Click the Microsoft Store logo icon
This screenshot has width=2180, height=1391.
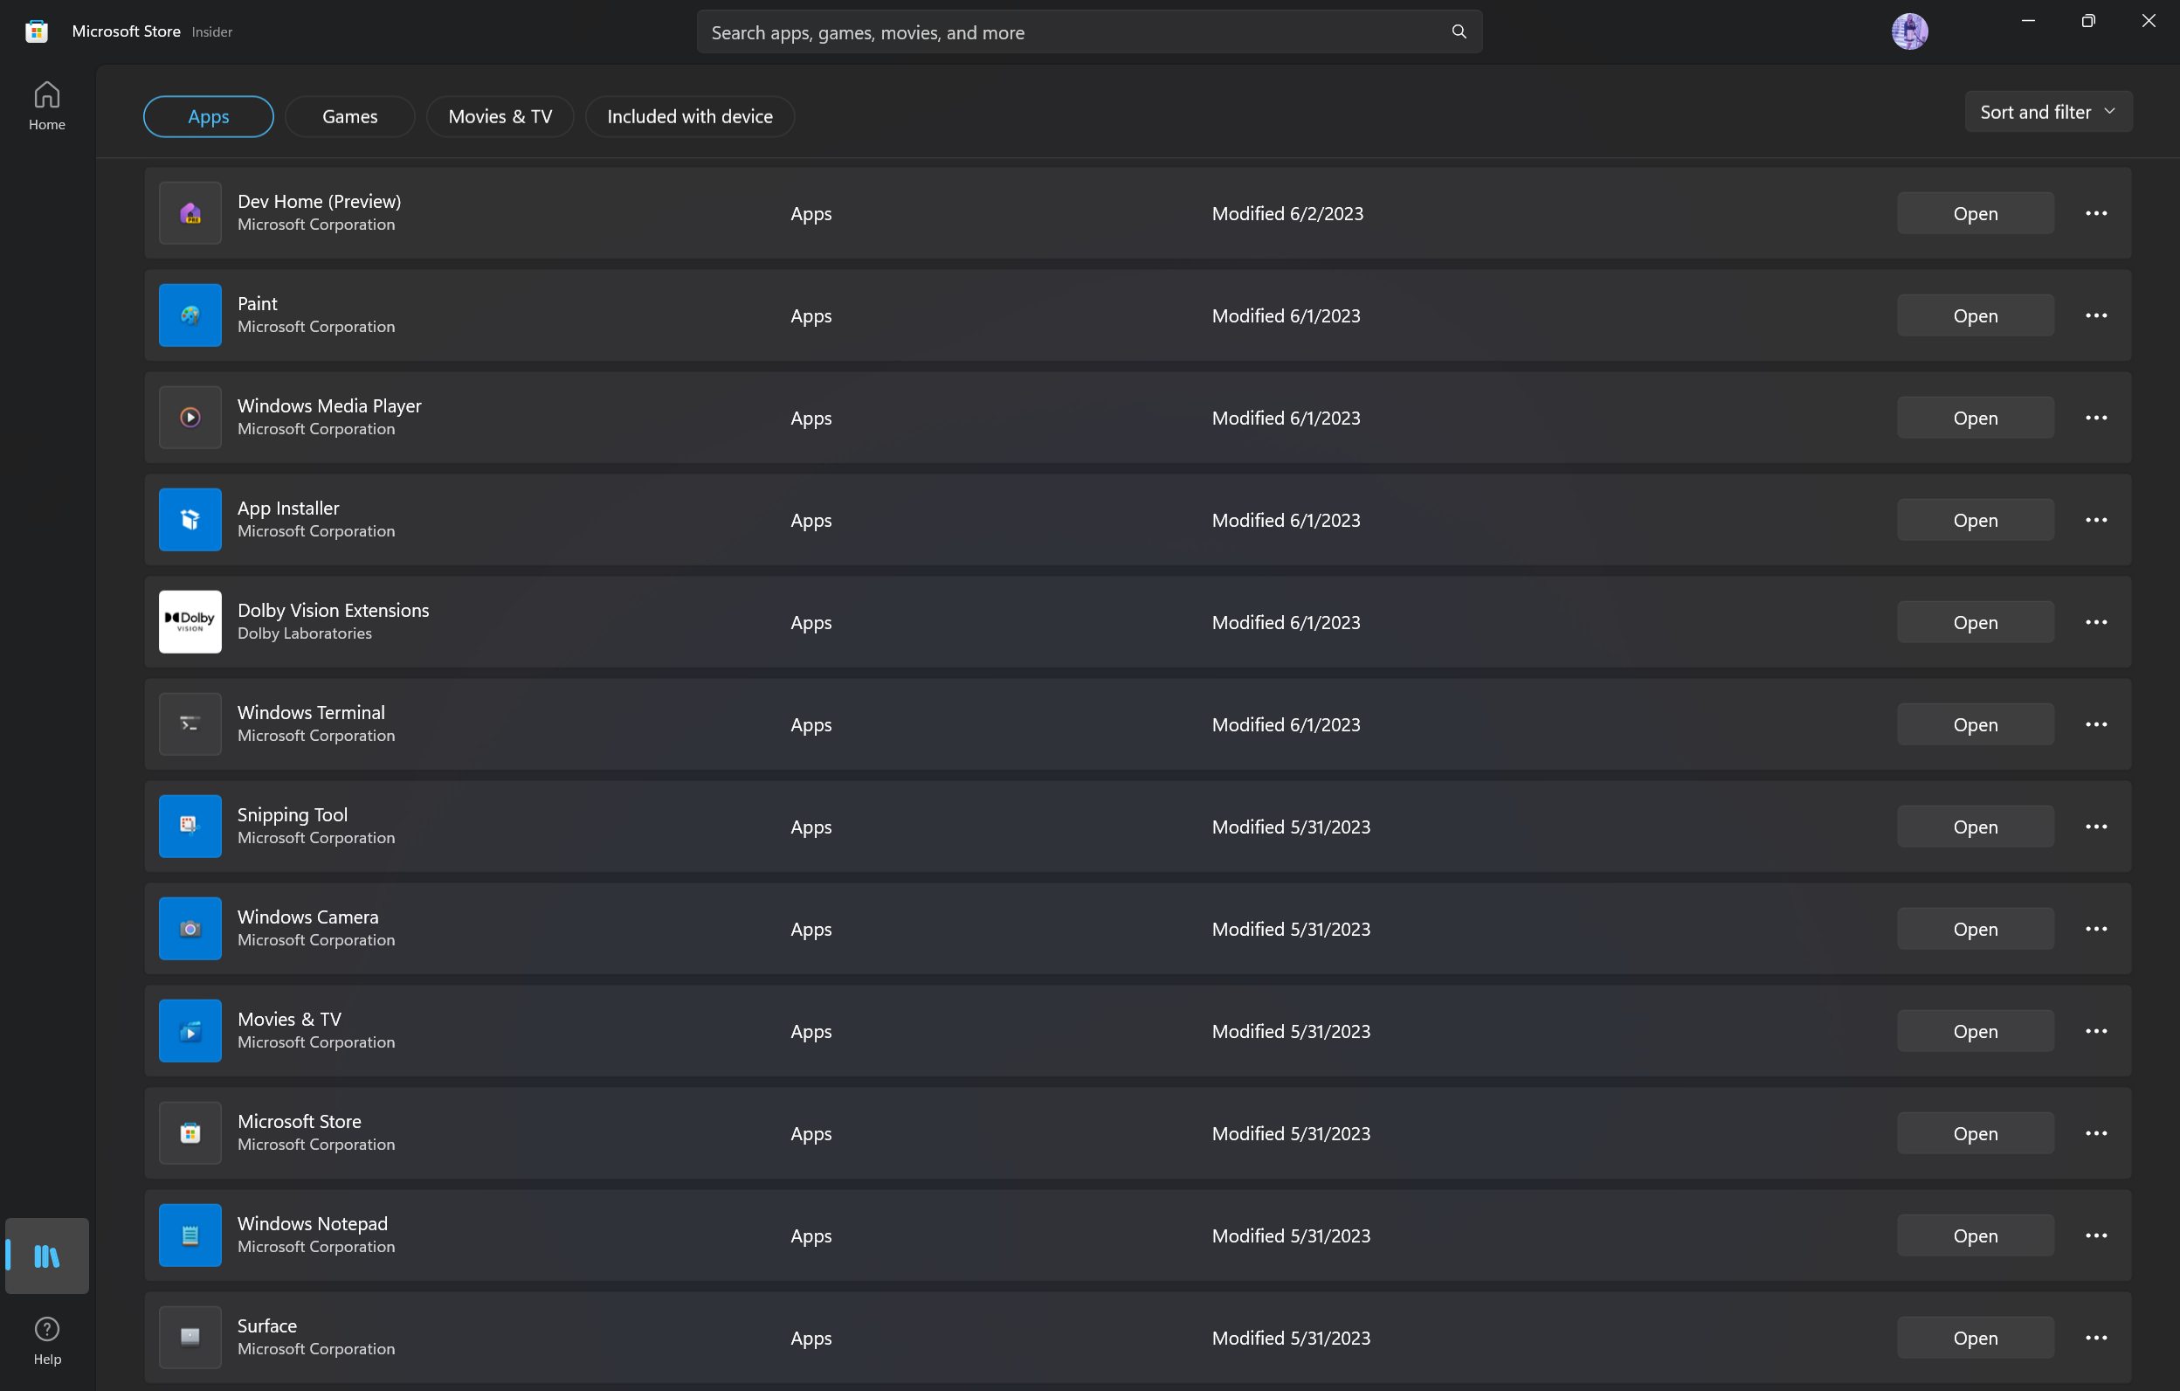coord(35,30)
